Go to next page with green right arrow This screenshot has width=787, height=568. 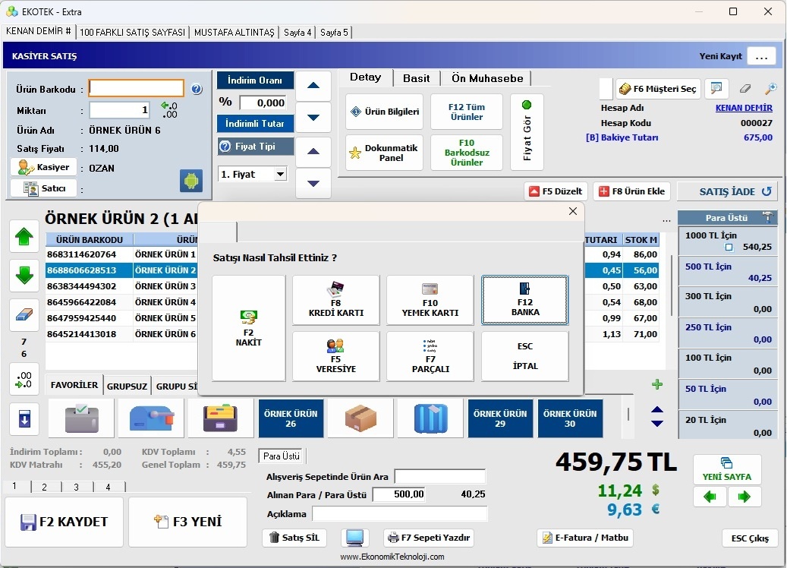[x=745, y=497]
